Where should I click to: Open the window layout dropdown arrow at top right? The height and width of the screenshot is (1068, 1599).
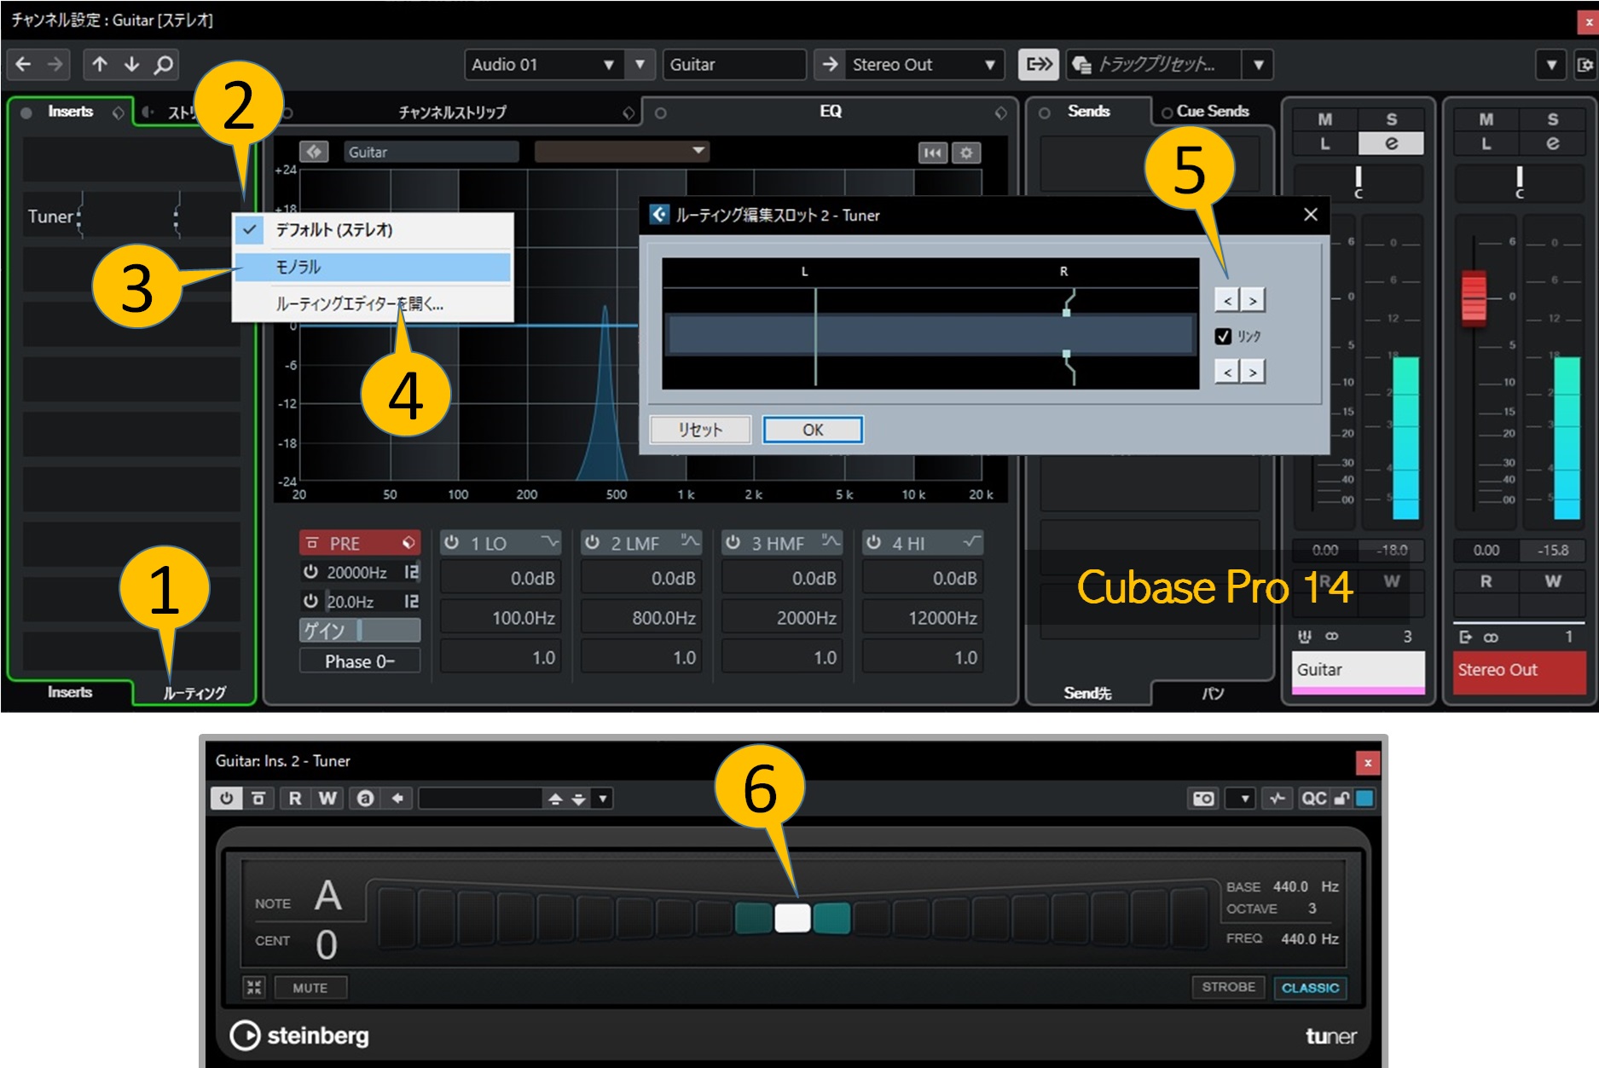coord(1551,65)
